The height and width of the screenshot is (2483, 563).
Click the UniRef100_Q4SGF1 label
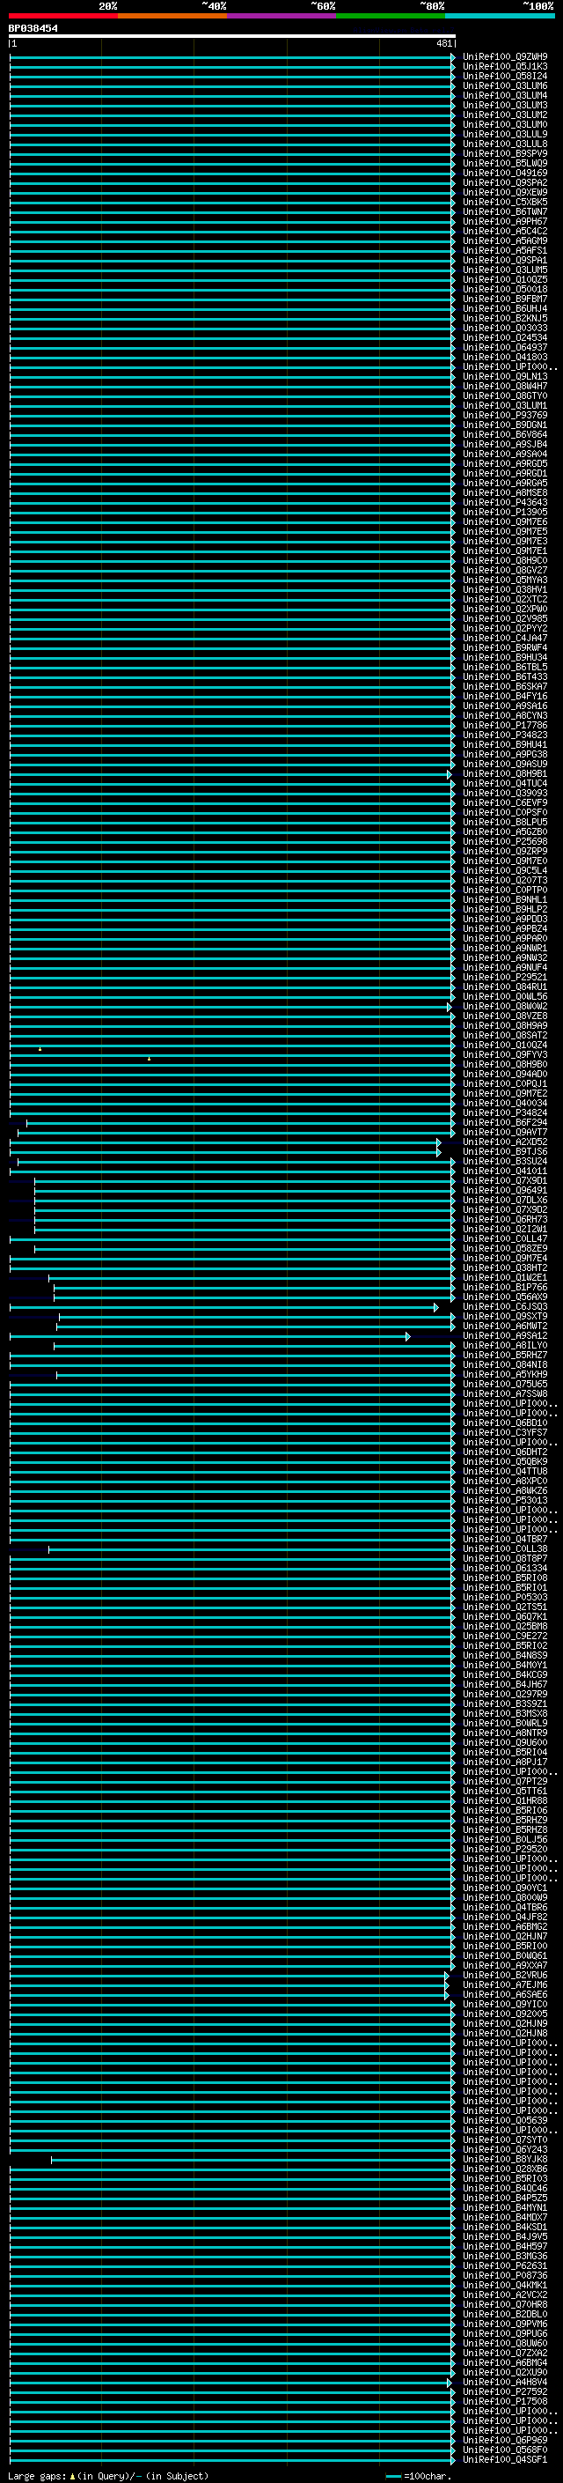(x=505, y=2459)
